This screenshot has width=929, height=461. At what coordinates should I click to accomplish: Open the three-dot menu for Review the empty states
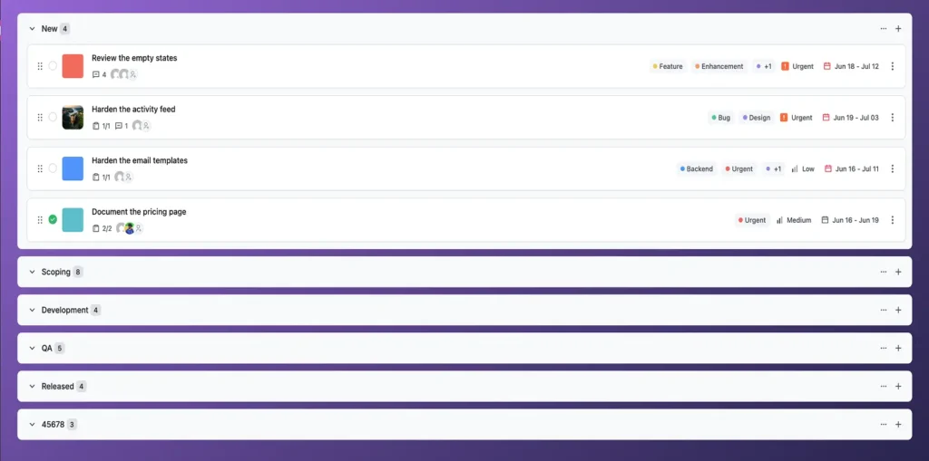(x=893, y=66)
